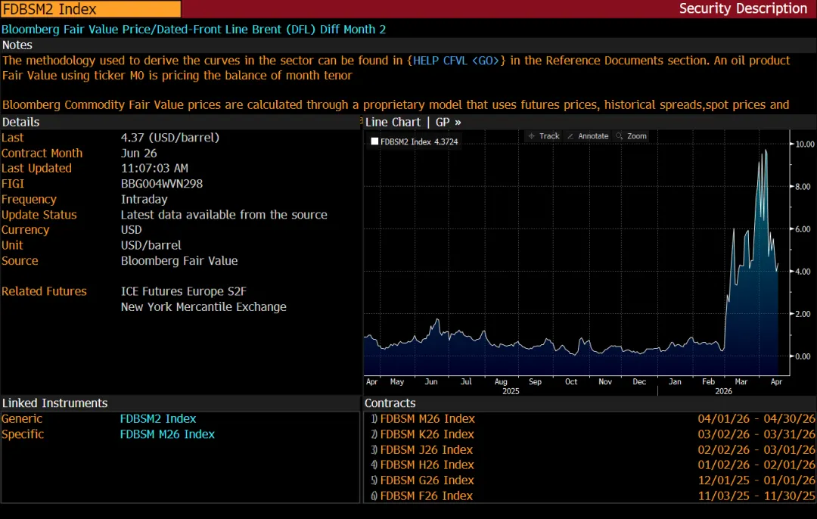Open the Generic FDBSM2 Index link
The image size is (817, 519).
pos(158,418)
